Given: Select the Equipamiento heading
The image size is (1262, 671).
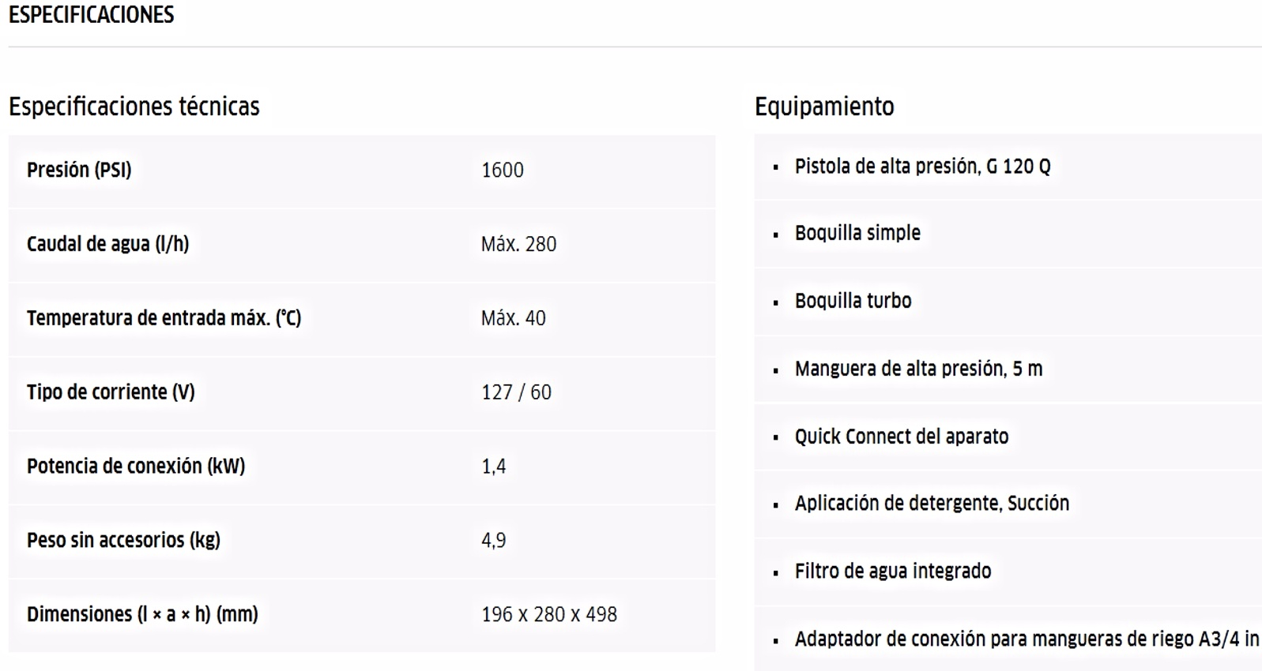Looking at the screenshot, I should (824, 107).
